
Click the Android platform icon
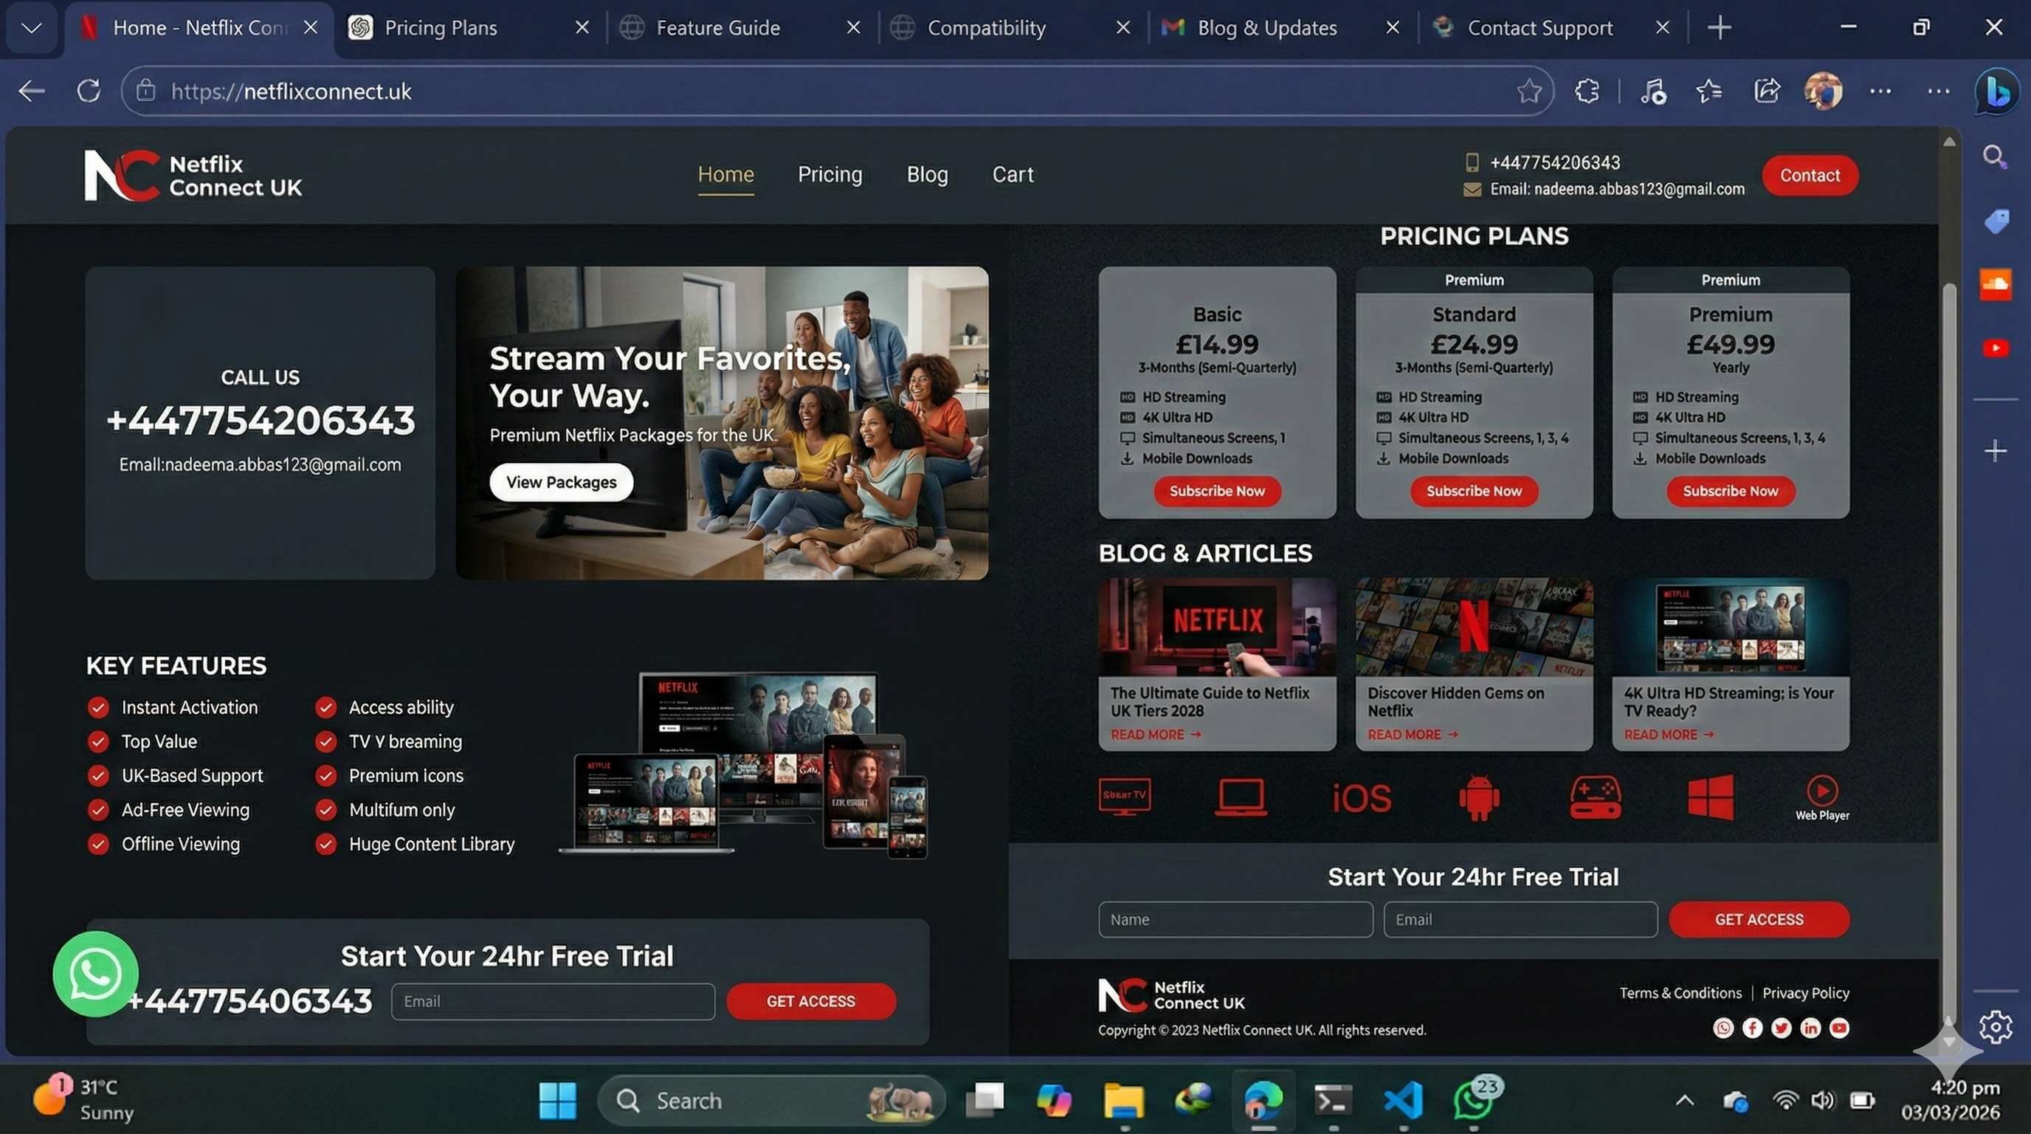click(1478, 797)
